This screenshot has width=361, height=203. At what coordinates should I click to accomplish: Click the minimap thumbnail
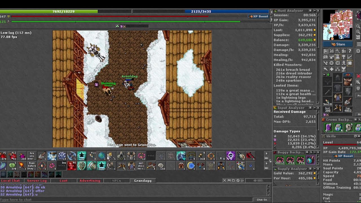338,25
